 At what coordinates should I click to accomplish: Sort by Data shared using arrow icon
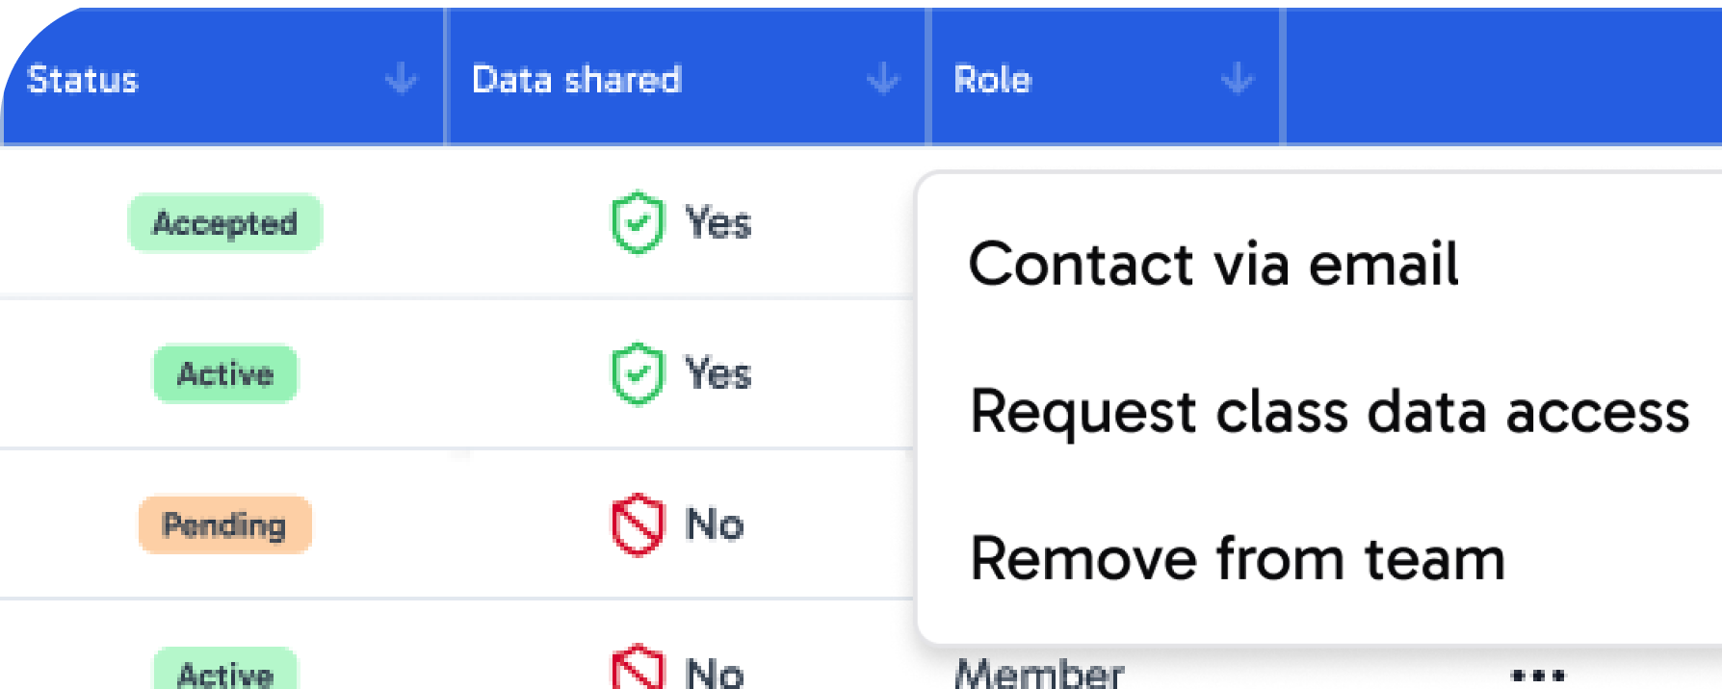882,80
